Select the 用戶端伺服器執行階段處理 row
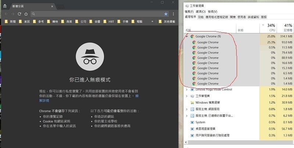Viewport: 294px width, 148px height. coord(239,135)
